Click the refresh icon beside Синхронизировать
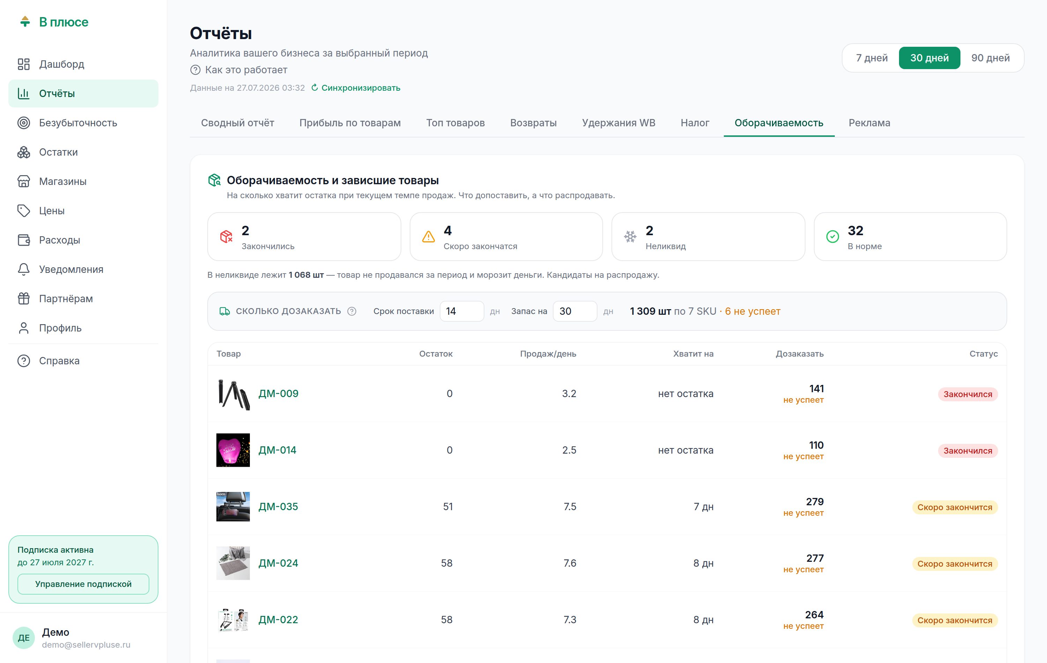1047x663 pixels. click(x=315, y=88)
